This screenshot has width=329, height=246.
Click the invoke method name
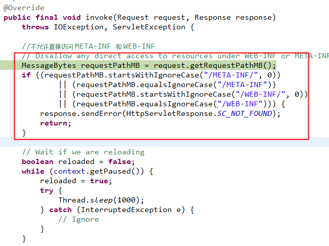click(99, 17)
